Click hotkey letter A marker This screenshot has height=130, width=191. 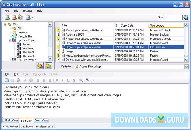(58, 30)
